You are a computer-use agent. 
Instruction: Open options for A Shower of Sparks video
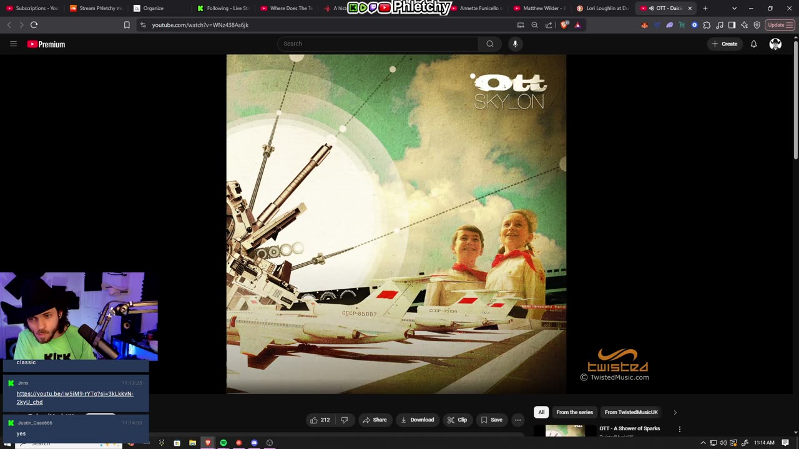[679, 429]
